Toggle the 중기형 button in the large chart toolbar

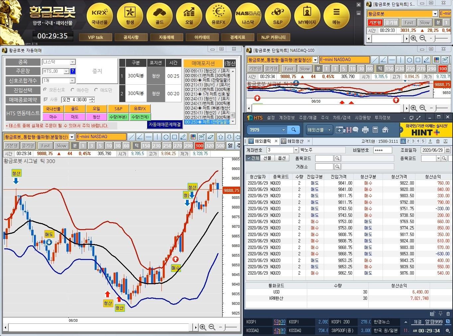tap(28, 146)
